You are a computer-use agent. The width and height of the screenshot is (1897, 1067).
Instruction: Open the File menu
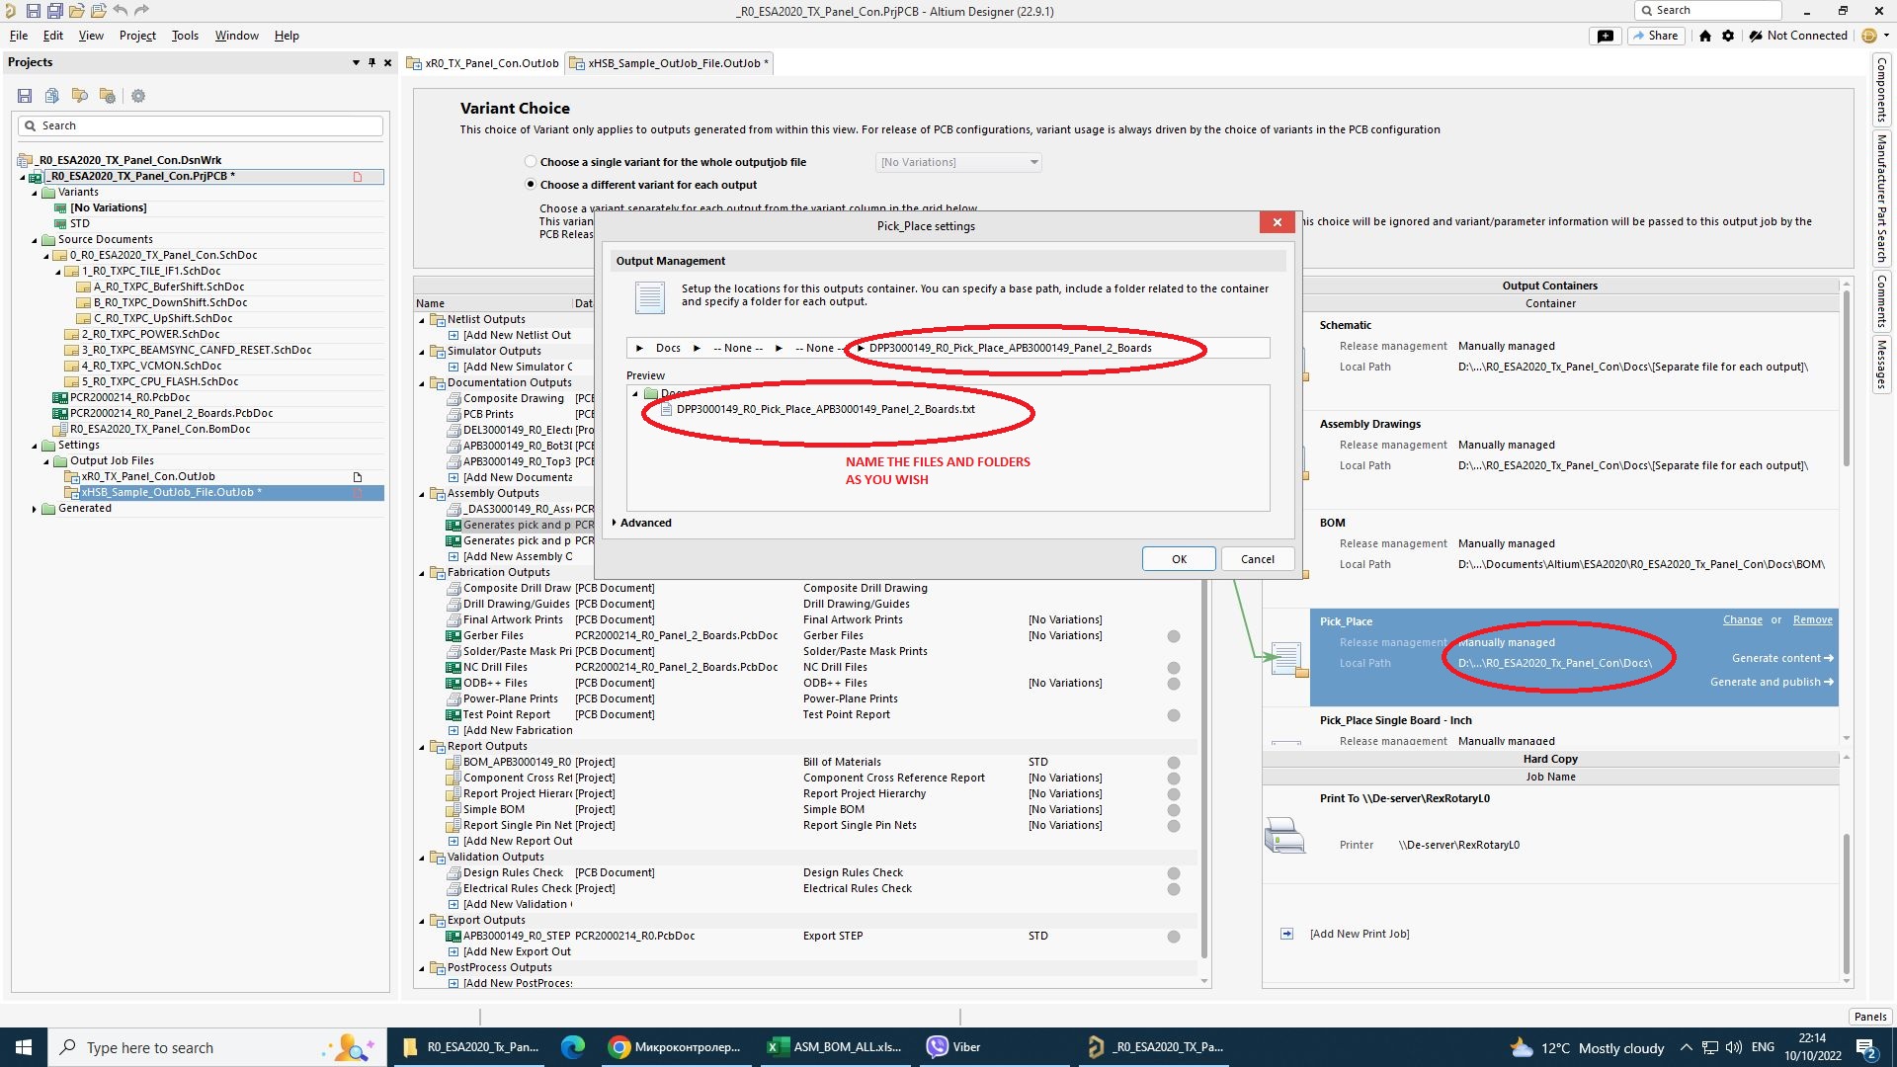19,36
